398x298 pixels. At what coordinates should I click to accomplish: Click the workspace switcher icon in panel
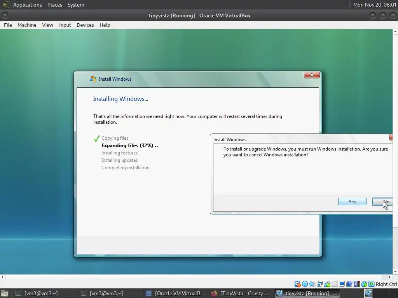point(368,293)
